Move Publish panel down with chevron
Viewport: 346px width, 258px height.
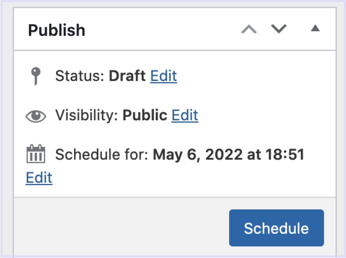click(279, 29)
